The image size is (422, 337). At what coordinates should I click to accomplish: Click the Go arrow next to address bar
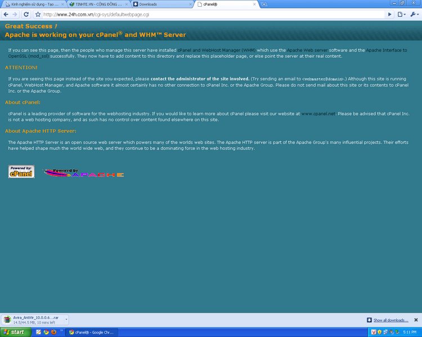(x=390, y=14)
